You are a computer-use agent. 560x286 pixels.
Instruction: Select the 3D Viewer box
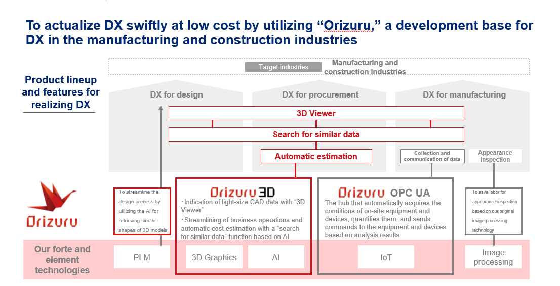pos(316,113)
